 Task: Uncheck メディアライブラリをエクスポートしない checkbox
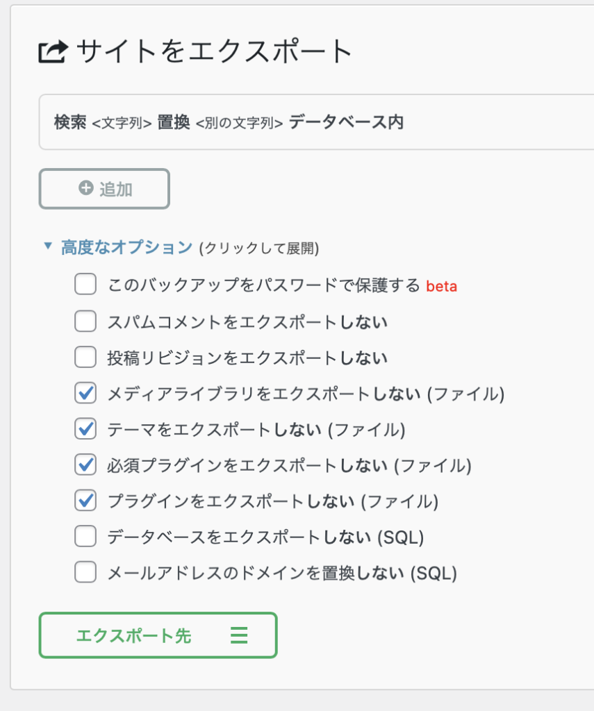(85, 394)
